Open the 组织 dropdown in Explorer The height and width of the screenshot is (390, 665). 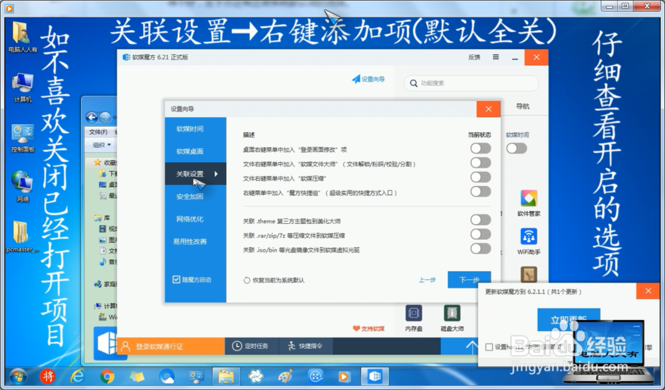pyautogui.click(x=102, y=145)
